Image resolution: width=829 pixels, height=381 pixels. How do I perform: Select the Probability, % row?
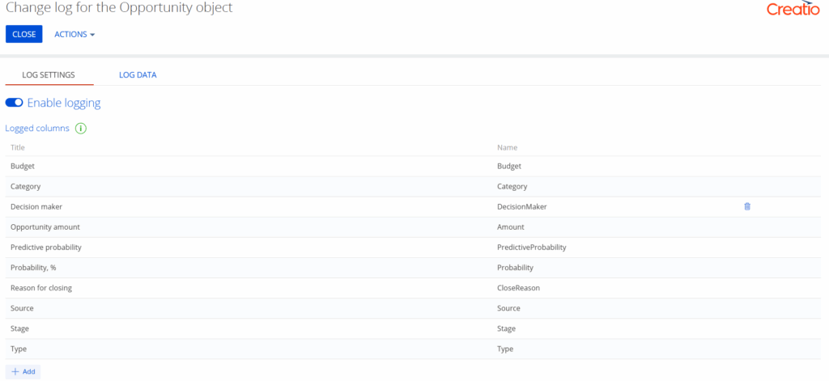coord(413,268)
